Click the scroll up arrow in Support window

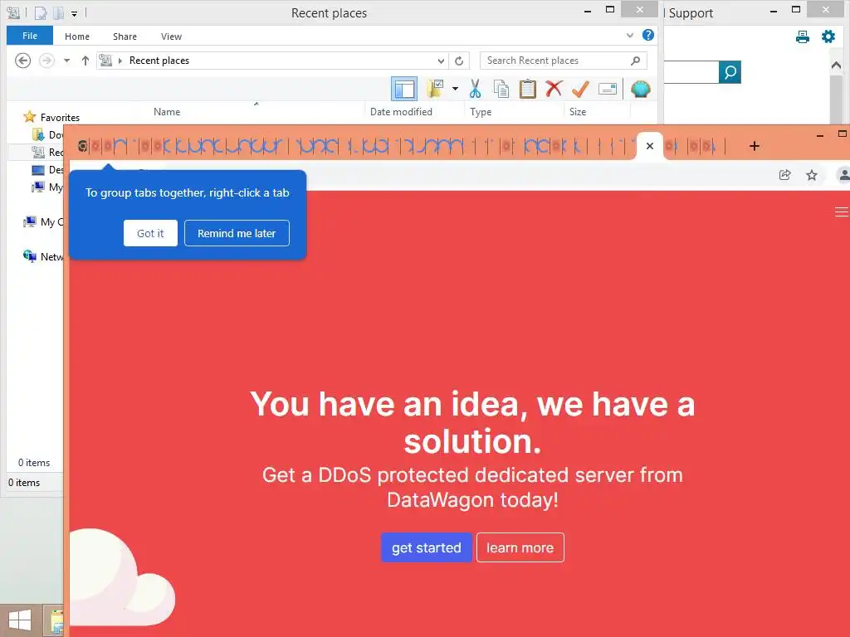[836, 65]
